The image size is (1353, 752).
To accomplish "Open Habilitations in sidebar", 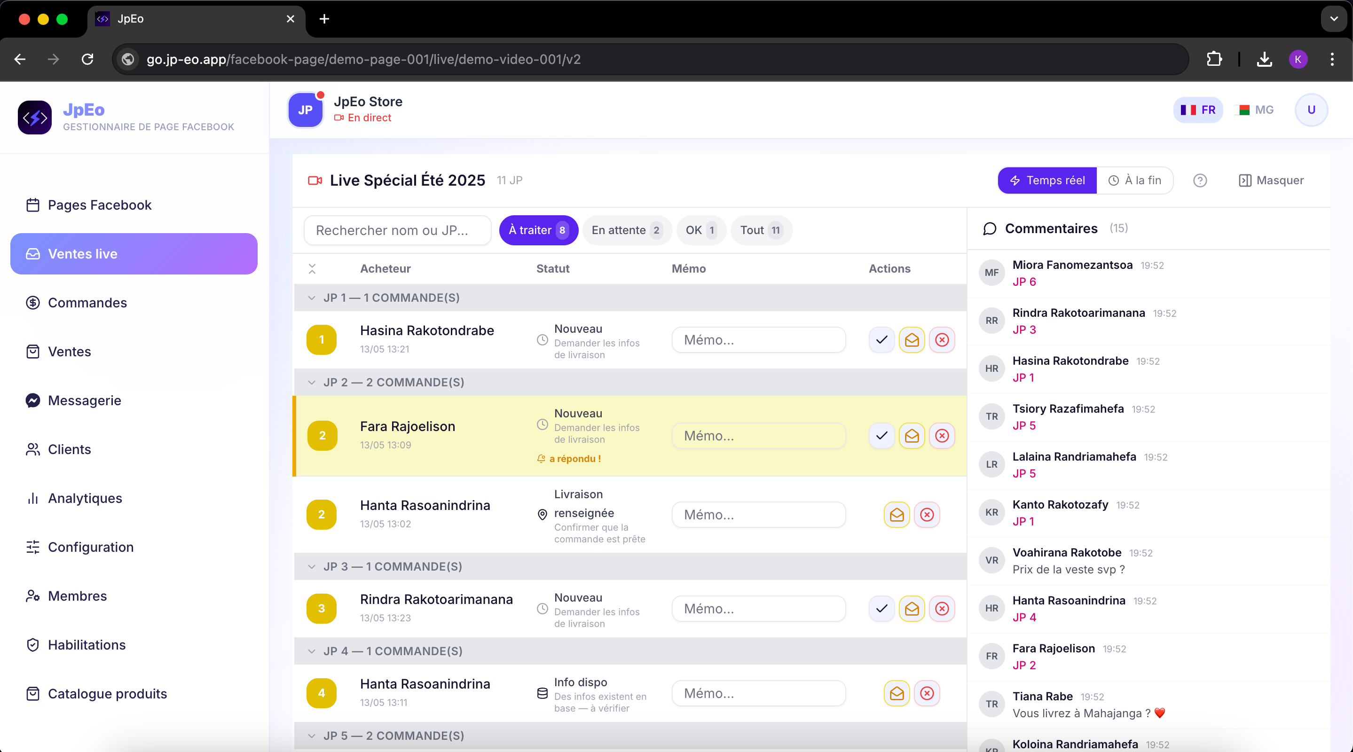I will [x=134, y=644].
